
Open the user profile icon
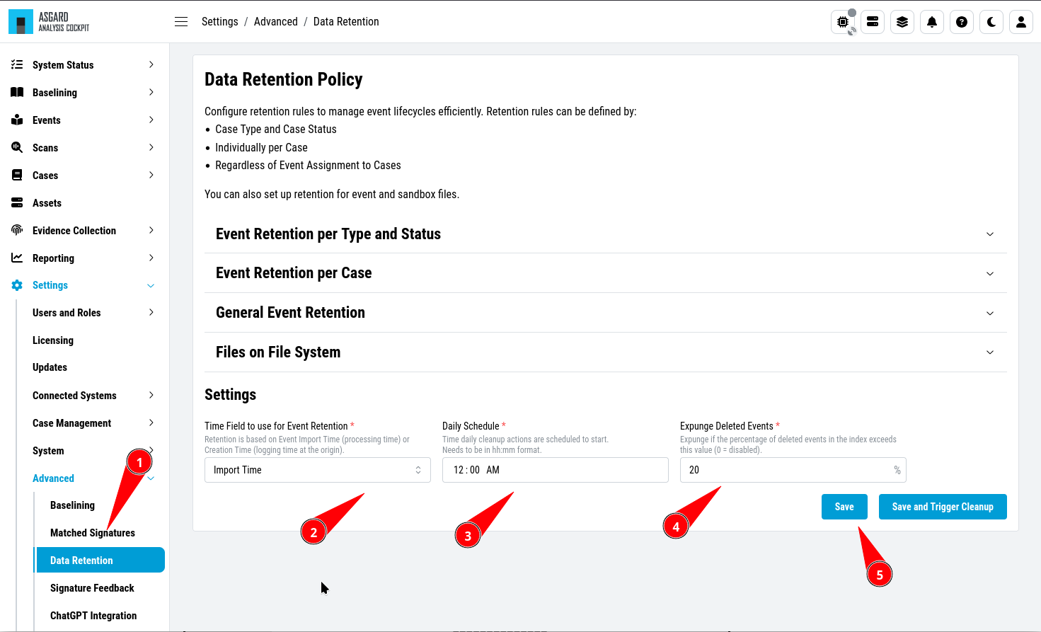[x=1021, y=22]
